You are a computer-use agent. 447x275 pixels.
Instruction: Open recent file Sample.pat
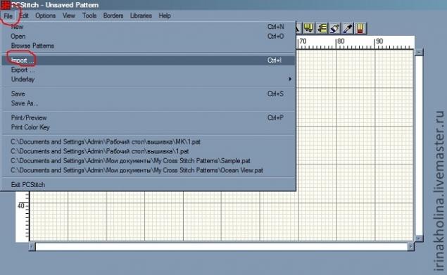click(x=149, y=161)
